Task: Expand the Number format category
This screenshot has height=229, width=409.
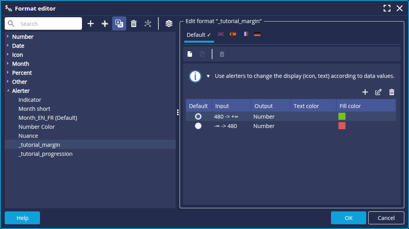Action: pos(8,37)
